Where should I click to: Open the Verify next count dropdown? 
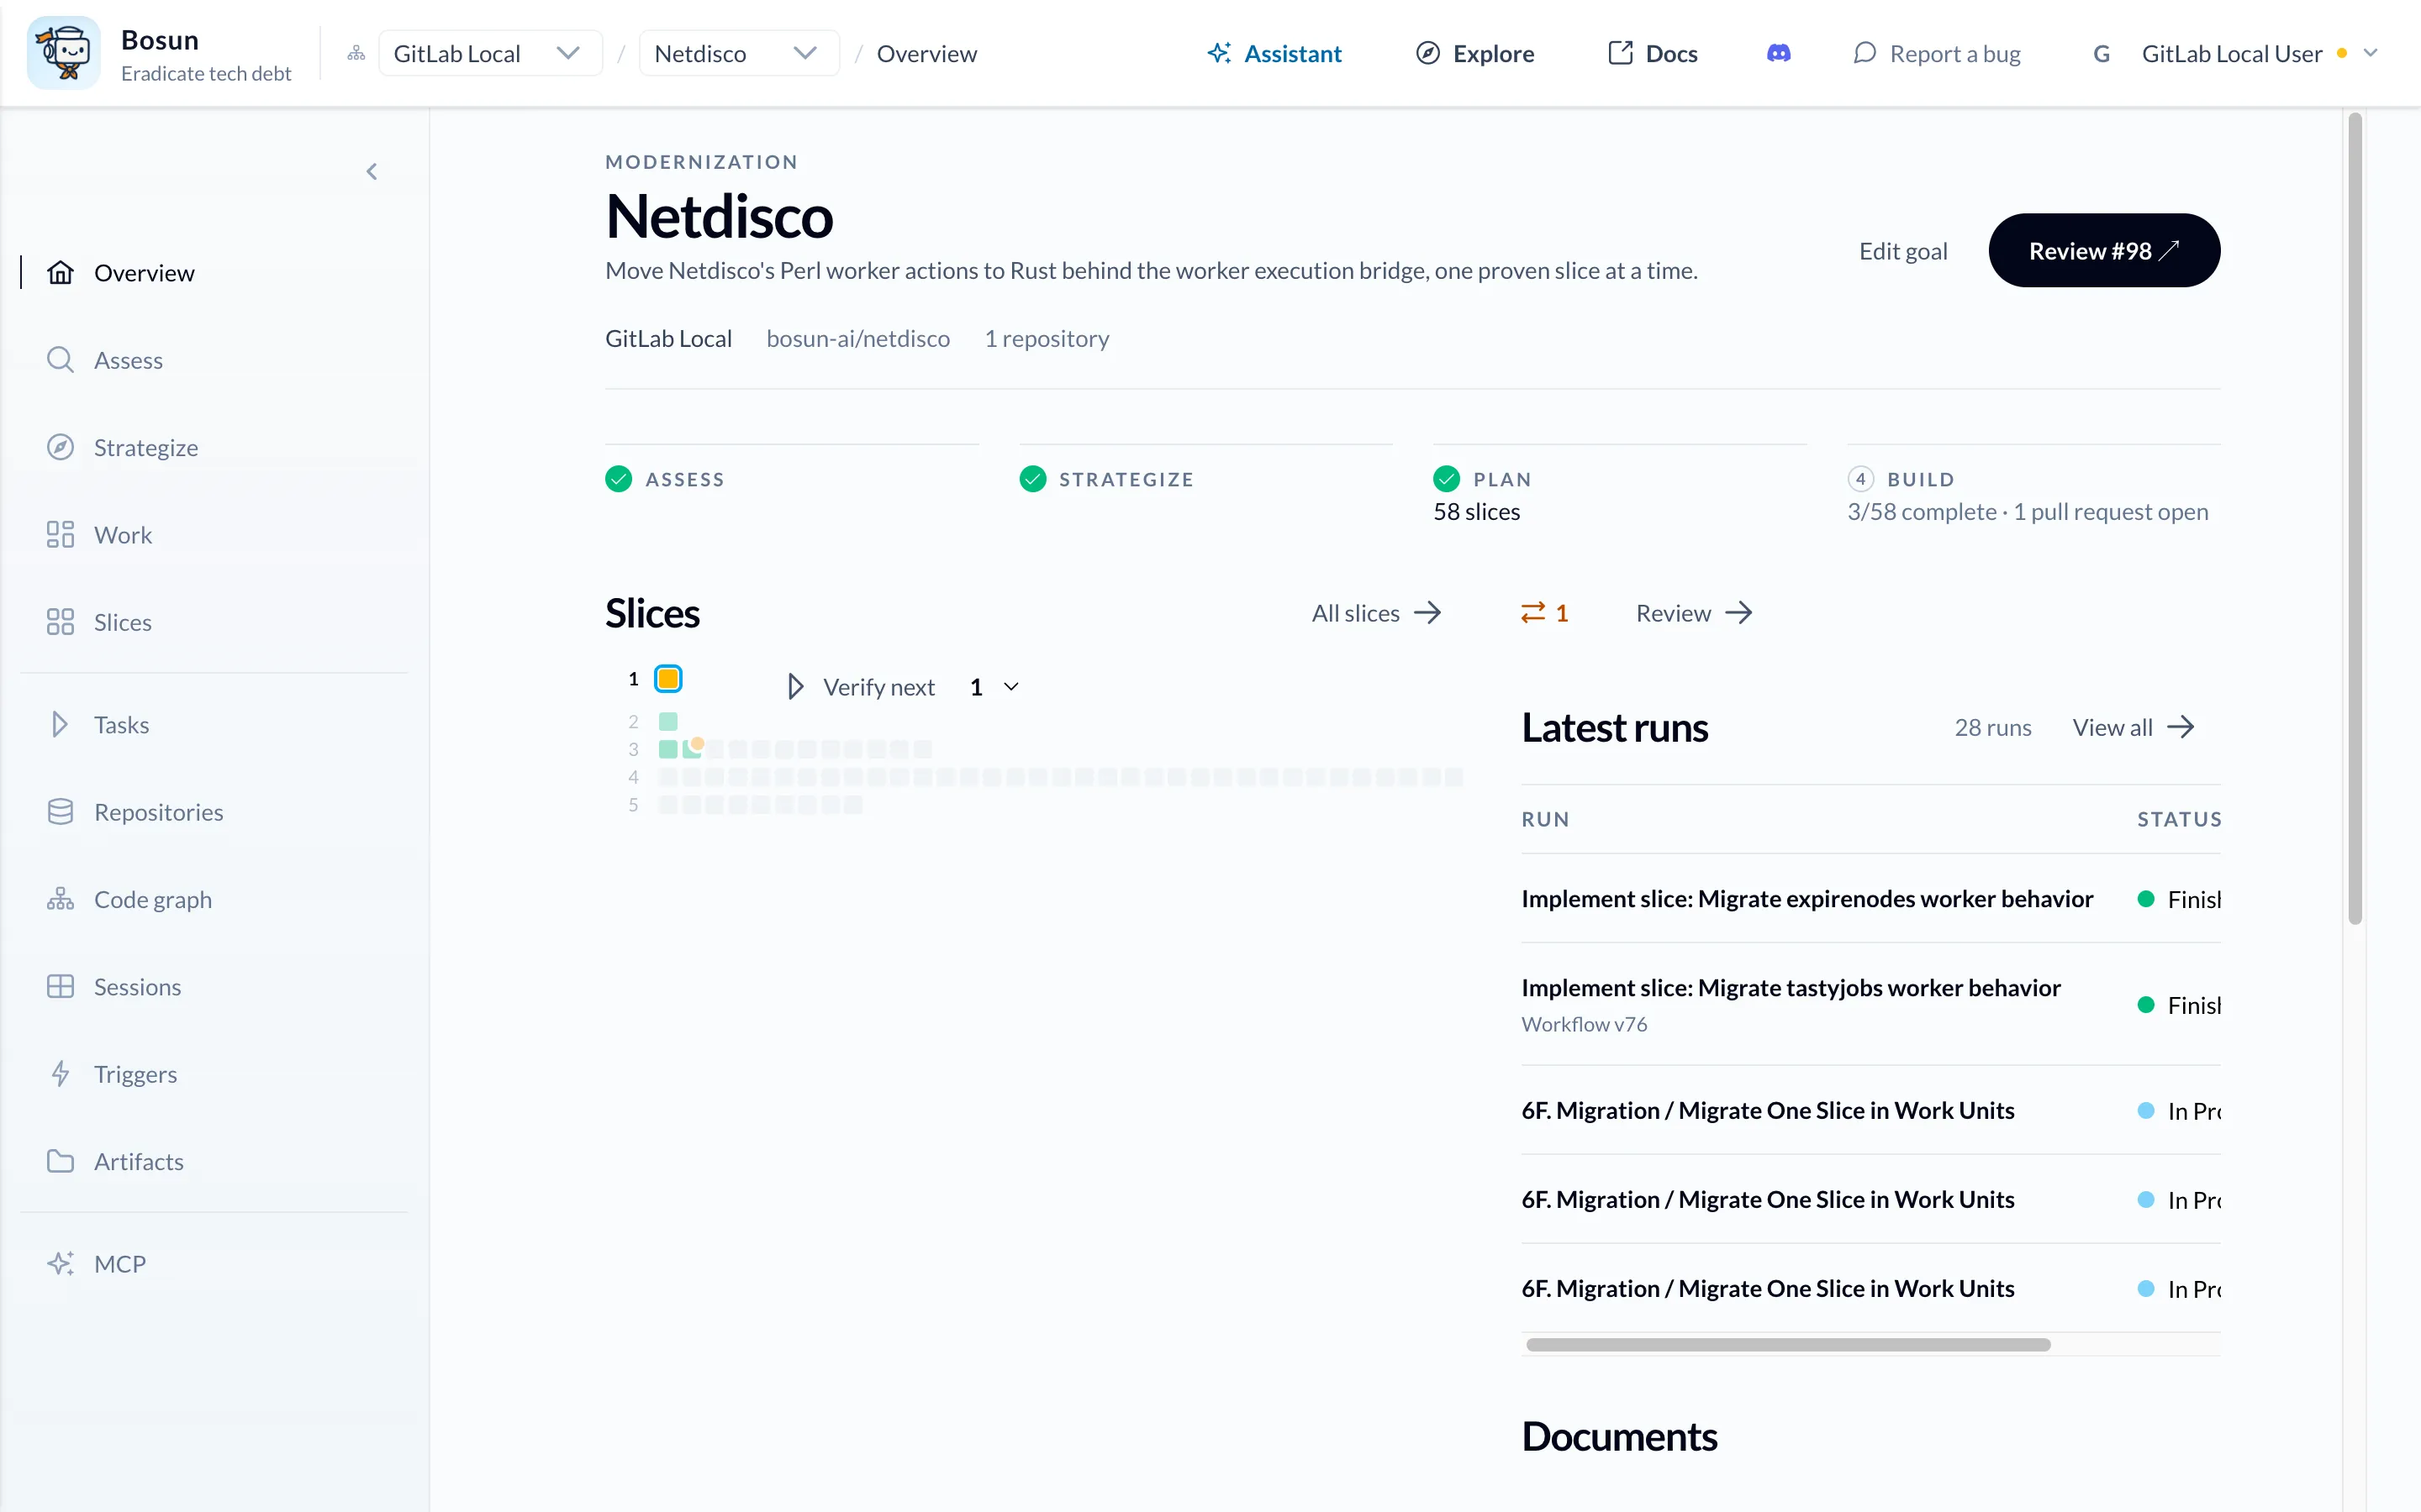(994, 687)
